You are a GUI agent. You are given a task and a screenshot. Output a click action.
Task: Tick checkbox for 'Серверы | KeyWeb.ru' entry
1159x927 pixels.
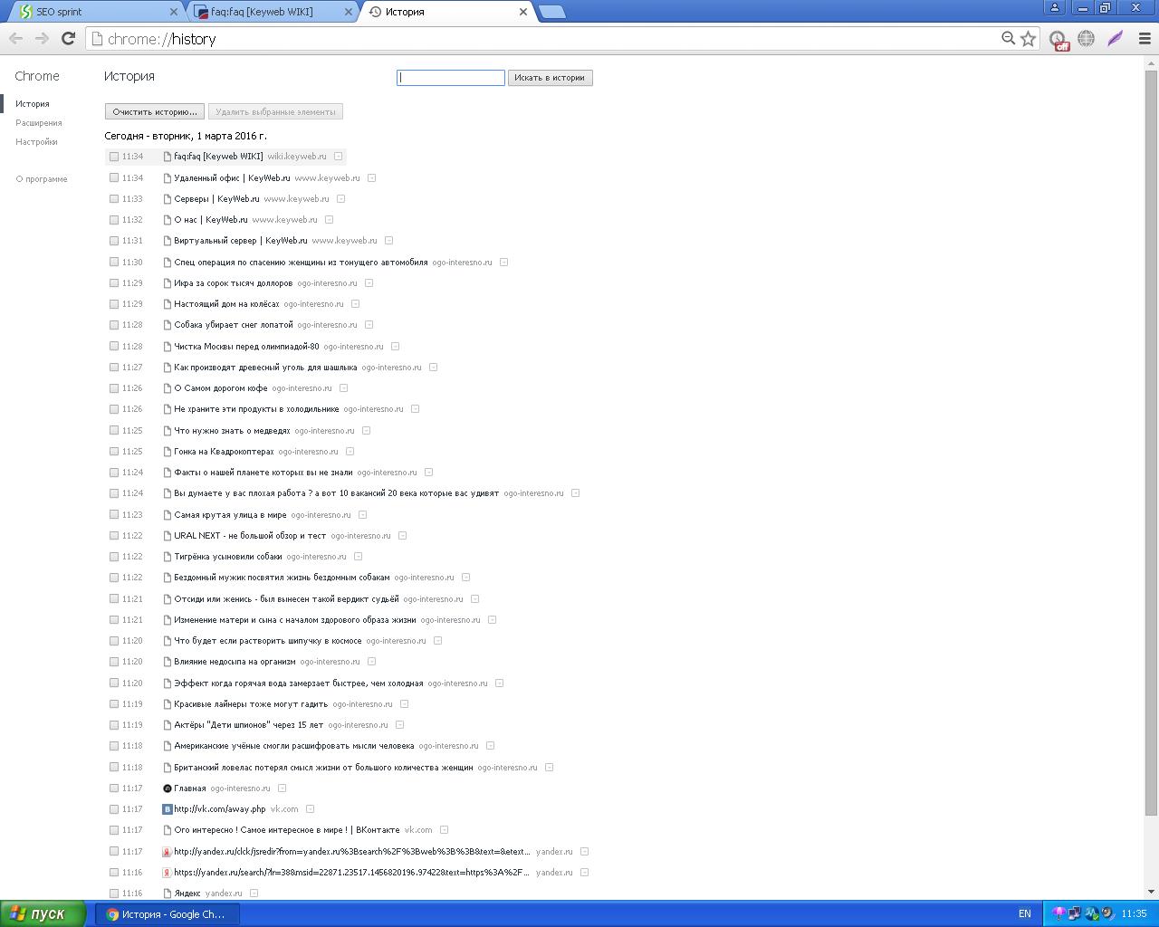pyautogui.click(x=114, y=199)
